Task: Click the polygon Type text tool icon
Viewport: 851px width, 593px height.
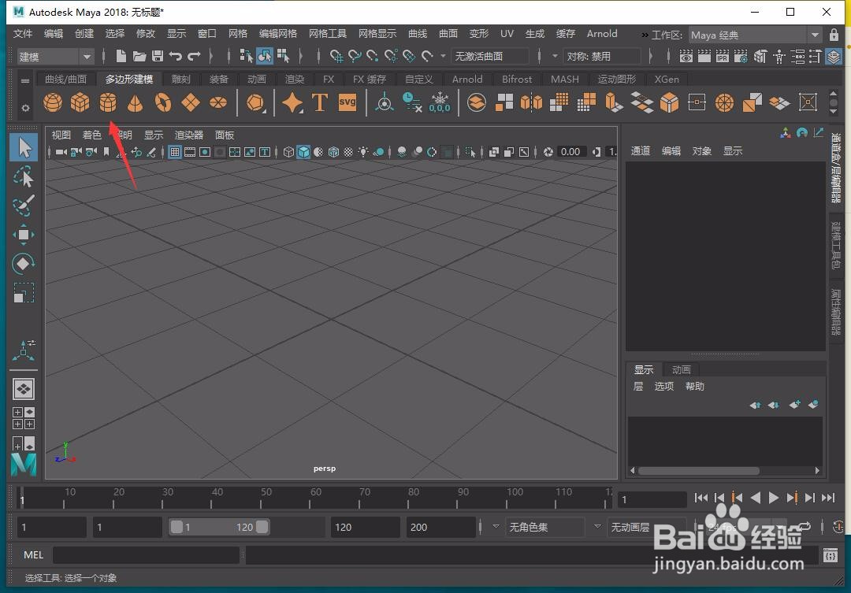Action: [320, 102]
